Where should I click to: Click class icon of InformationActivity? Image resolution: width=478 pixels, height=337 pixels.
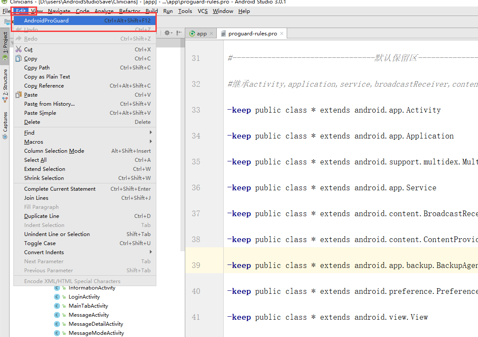(57, 288)
